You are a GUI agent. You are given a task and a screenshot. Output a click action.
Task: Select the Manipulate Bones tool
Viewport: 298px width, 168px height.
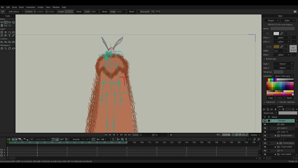[2, 25]
